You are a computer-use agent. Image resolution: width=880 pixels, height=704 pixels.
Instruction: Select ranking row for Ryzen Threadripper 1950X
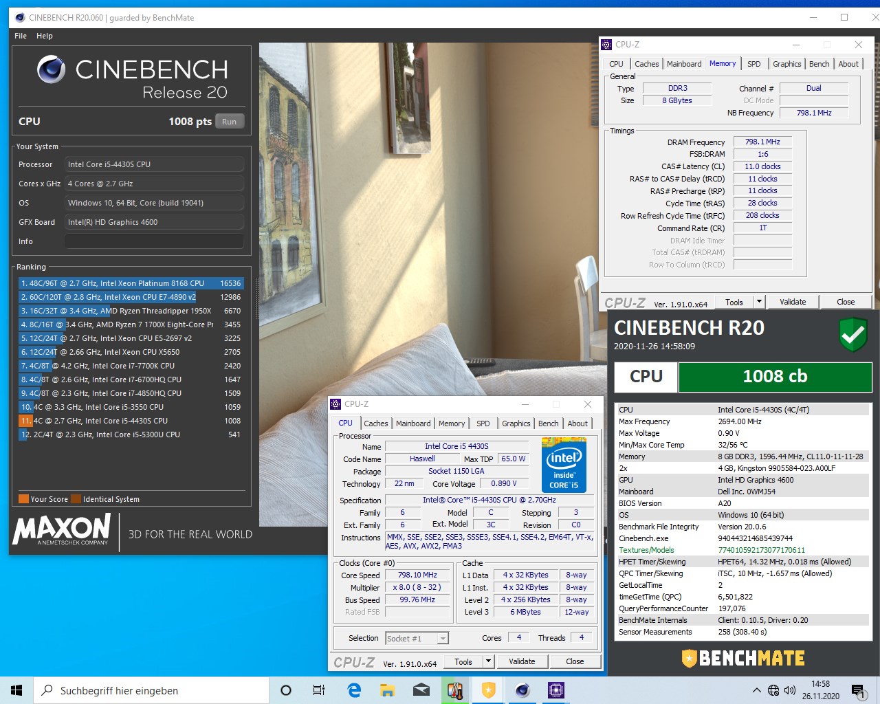(131, 311)
